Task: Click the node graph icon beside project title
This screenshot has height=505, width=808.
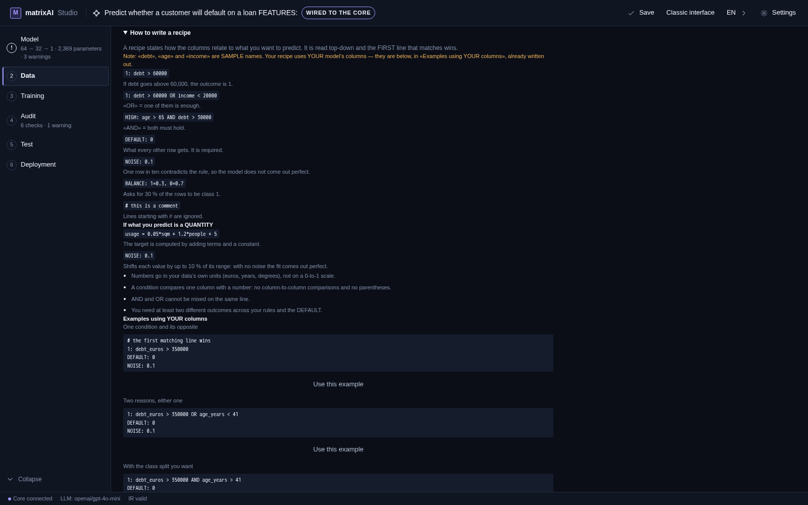Action: click(96, 13)
